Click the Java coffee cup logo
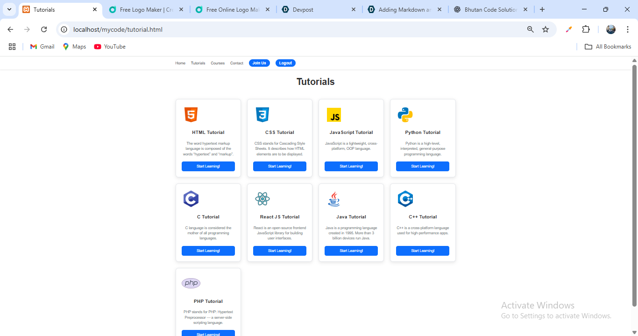 [x=334, y=199]
